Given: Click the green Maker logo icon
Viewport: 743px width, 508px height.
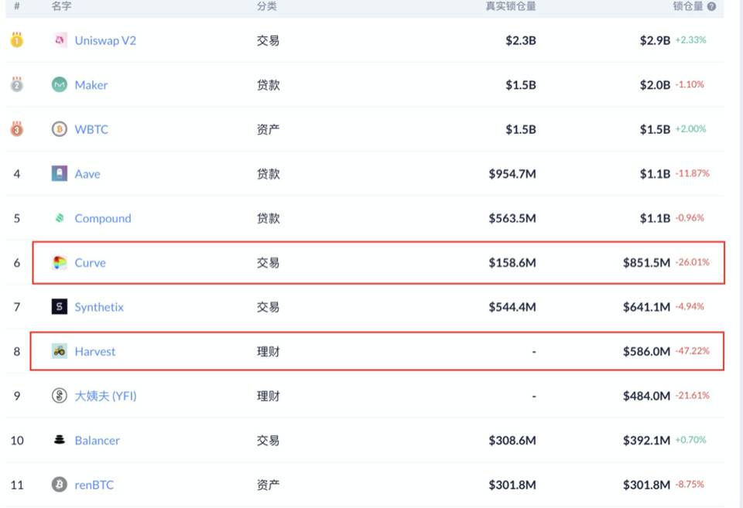Looking at the screenshot, I should (60, 85).
